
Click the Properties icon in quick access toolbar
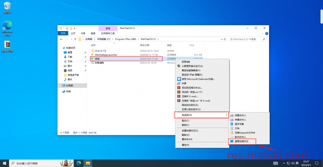[x=67, y=28]
